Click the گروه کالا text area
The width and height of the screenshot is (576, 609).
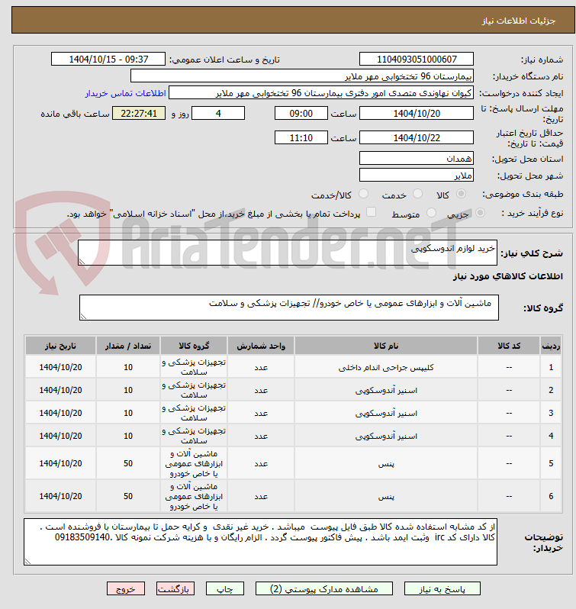tap(289, 308)
